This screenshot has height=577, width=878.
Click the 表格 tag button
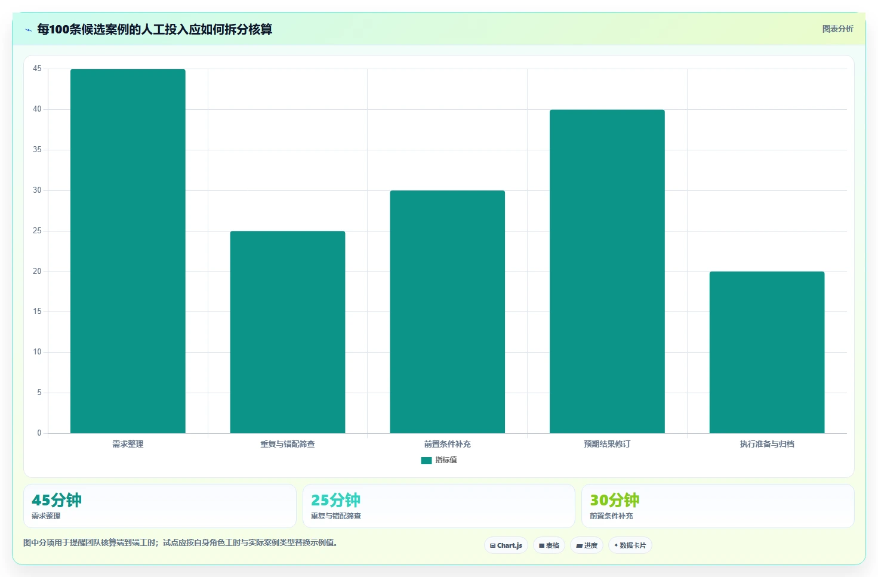(x=549, y=545)
